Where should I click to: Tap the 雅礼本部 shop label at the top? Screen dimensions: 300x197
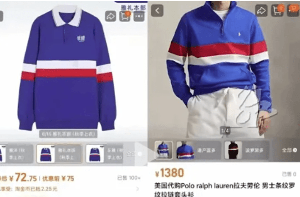tap(133, 8)
